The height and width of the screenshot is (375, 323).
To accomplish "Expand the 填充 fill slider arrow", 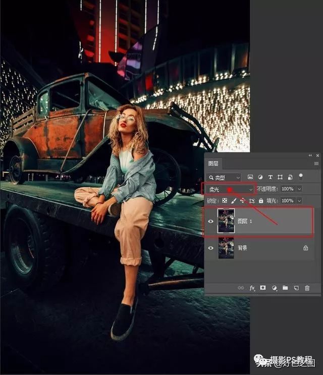I will [299, 201].
